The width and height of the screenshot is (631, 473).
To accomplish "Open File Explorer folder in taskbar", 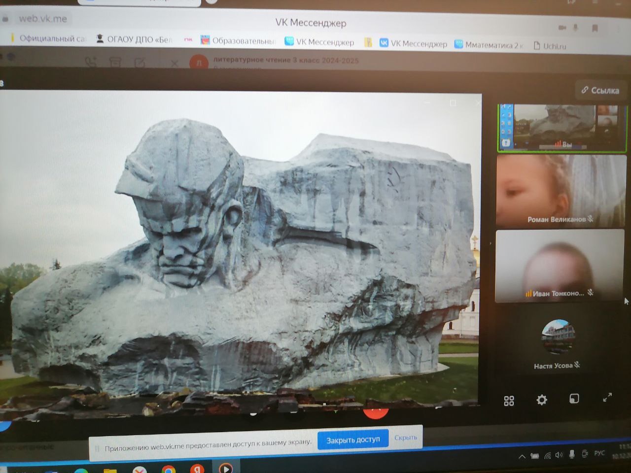I will tap(110, 470).
